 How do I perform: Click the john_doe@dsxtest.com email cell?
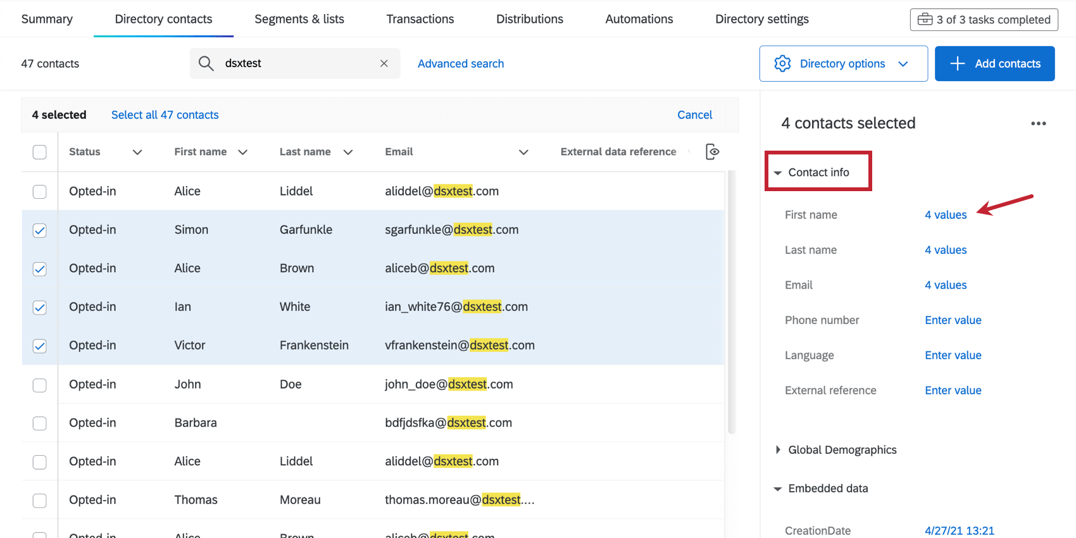coord(449,384)
